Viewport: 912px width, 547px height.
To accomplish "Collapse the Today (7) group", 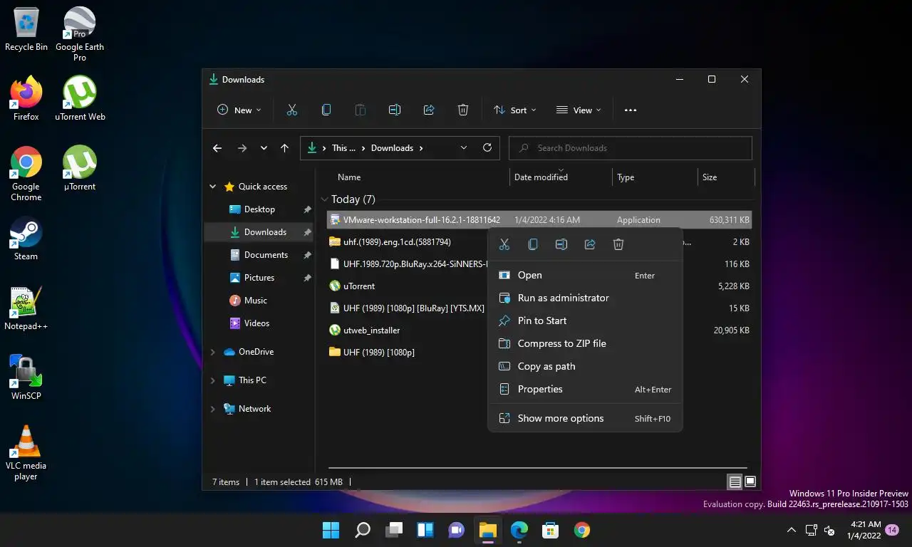I will coord(325,199).
